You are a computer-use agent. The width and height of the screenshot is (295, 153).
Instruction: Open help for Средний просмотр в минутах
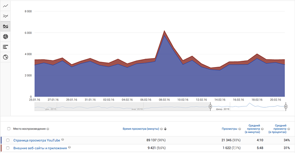point(262,129)
